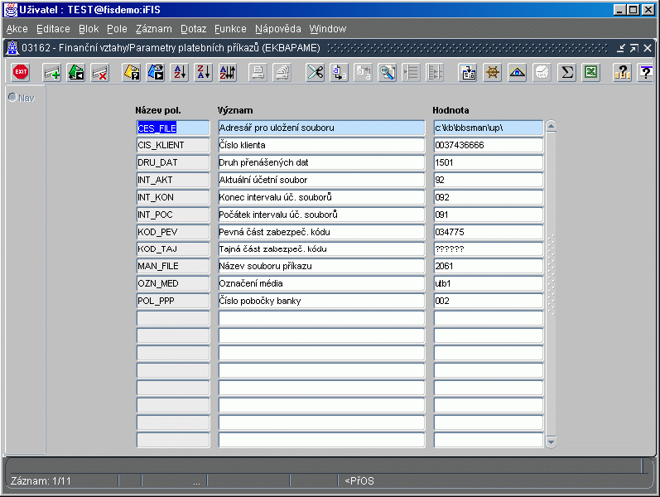Click the advanced sort icon with red underline
Screen dimensions: 660x497
[228, 72]
